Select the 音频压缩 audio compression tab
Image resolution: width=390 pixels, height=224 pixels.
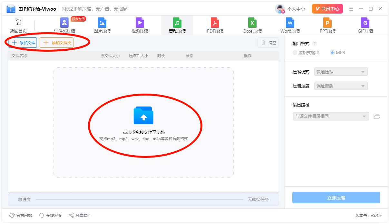177,25
